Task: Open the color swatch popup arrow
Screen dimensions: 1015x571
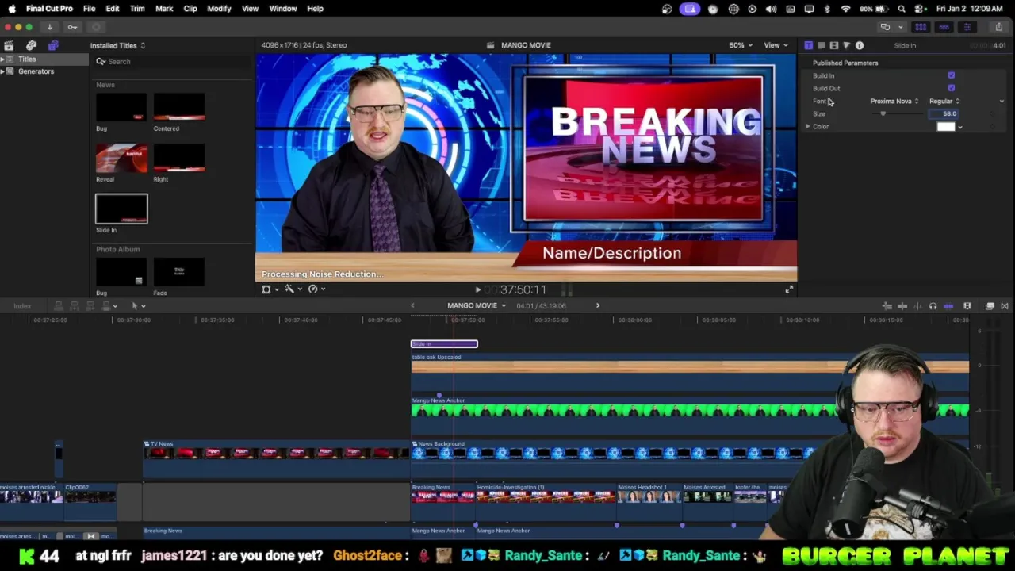Action: pos(960,127)
